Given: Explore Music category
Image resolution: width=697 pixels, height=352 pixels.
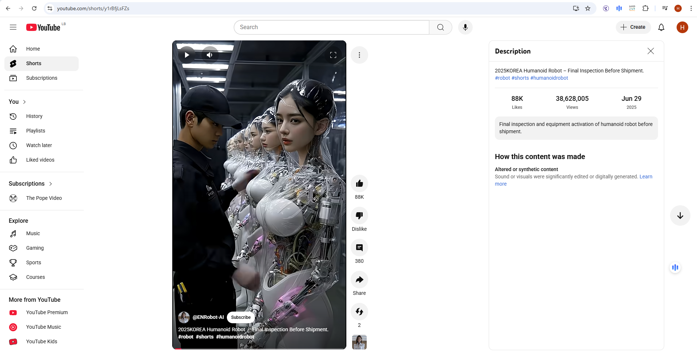Looking at the screenshot, I should [x=42, y=233].
